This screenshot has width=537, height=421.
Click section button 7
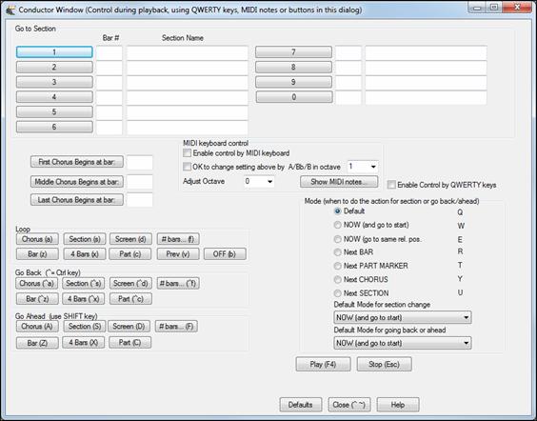point(293,52)
